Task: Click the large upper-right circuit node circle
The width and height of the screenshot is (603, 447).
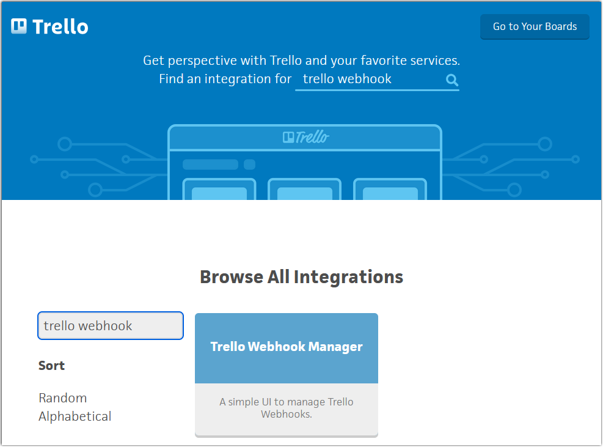Action: 545,144
